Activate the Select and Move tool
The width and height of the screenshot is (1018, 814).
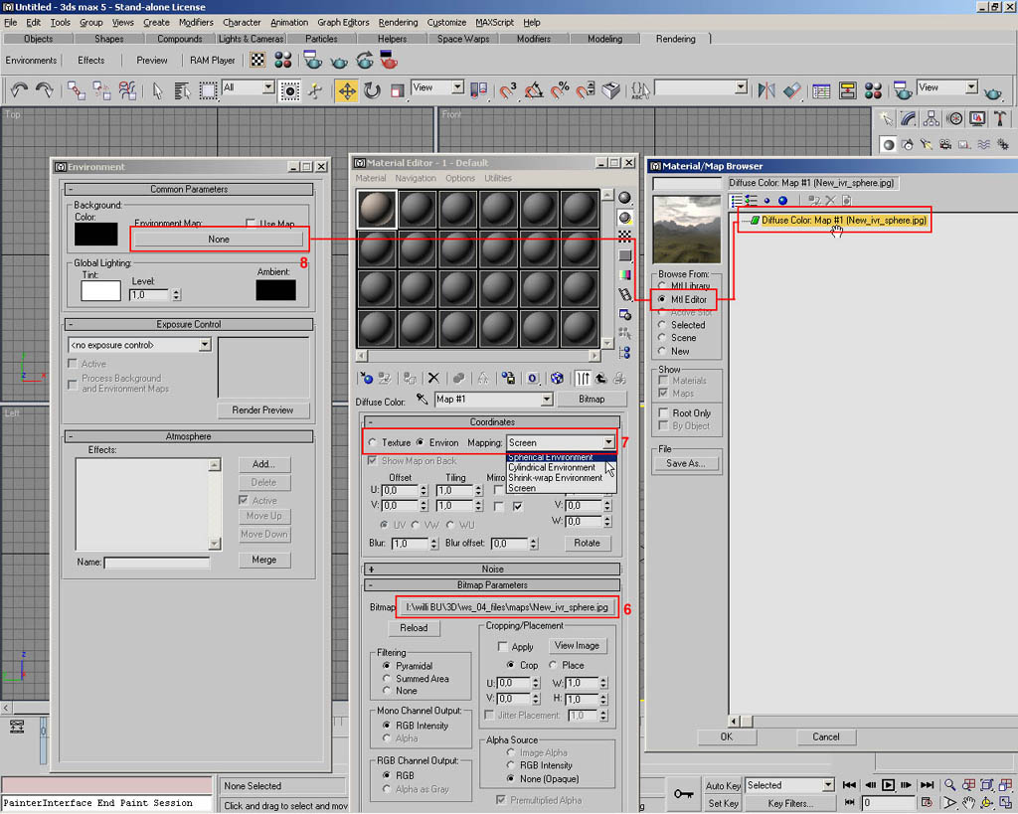(x=347, y=90)
